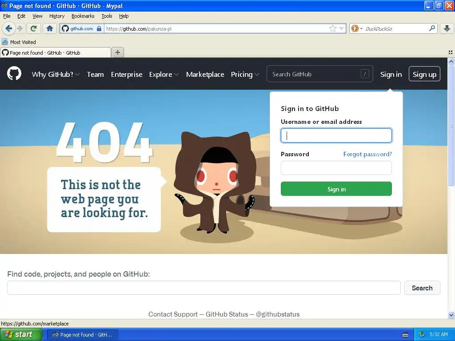455x341 pixels.
Task: Click the green system tray icon near clock
Action: 422,334
